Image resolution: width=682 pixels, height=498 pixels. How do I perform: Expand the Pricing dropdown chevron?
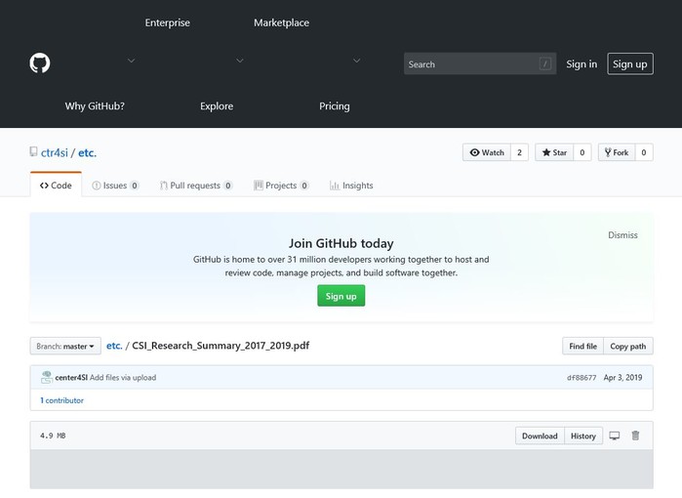coord(357,61)
